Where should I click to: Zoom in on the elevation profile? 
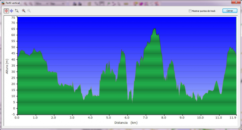[x=24, y=11]
